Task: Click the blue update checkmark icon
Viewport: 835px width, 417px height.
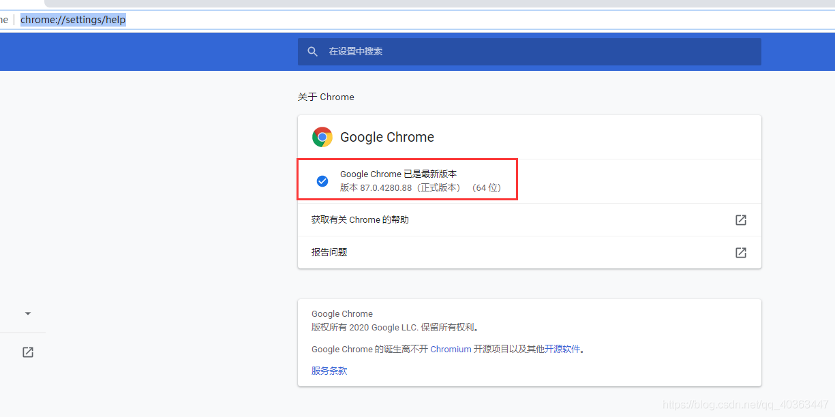Action: [322, 181]
